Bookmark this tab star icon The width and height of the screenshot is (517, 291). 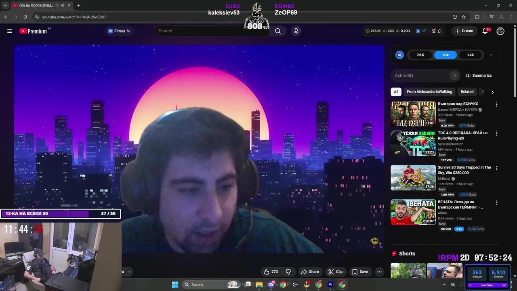coord(464,17)
